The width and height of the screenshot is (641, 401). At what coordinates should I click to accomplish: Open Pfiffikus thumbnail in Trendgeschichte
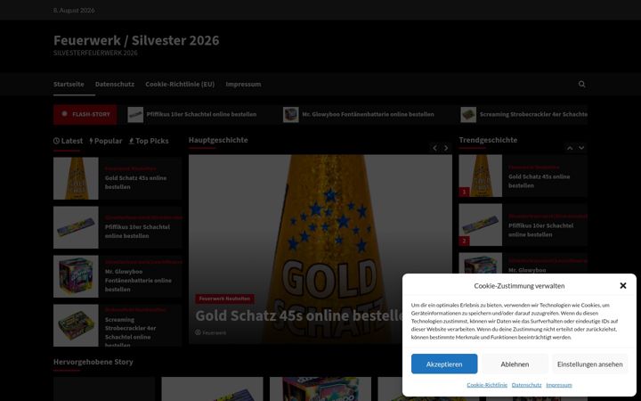[x=481, y=225]
